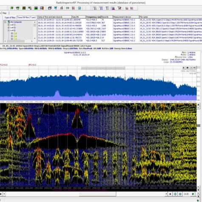Switch to the Map tab
Screen dimensions: 202x202
(5, 13)
